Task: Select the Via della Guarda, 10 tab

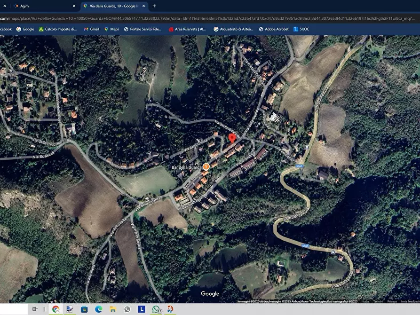Action: click(113, 6)
